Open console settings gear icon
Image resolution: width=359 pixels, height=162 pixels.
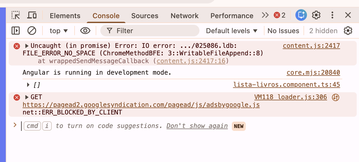pos(348,31)
